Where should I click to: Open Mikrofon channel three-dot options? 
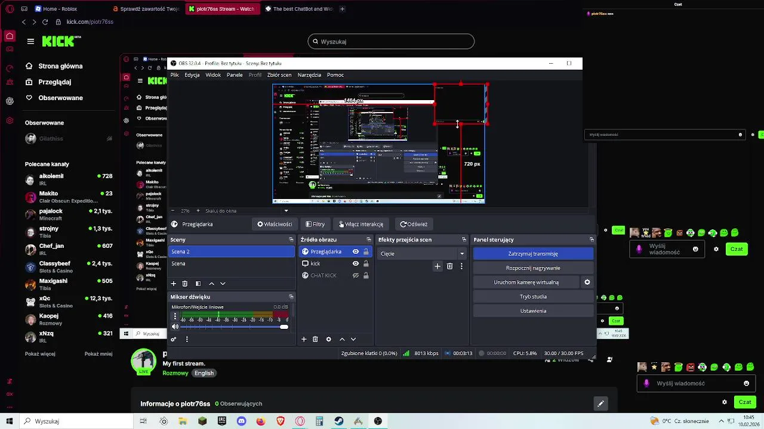(x=175, y=317)
